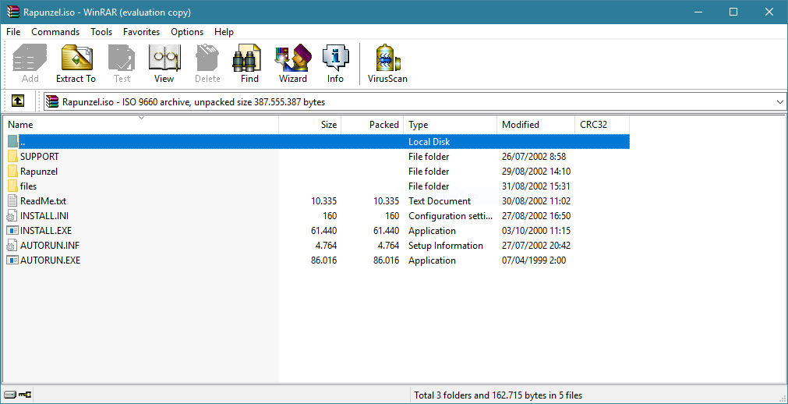Go up one folder level arrow

18,101
